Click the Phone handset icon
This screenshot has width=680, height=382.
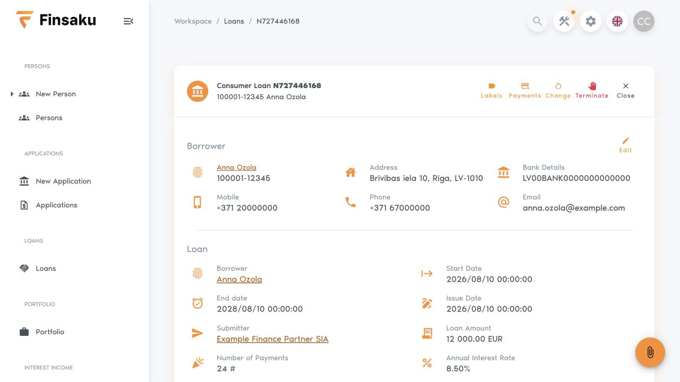click(351, 202)
